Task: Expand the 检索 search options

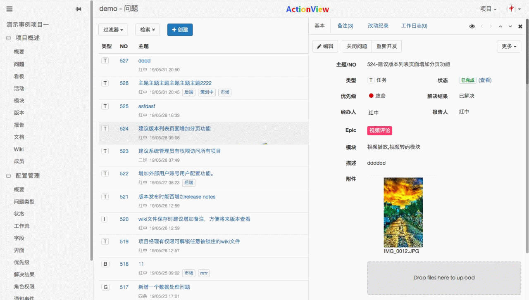Action: point(147,30)
